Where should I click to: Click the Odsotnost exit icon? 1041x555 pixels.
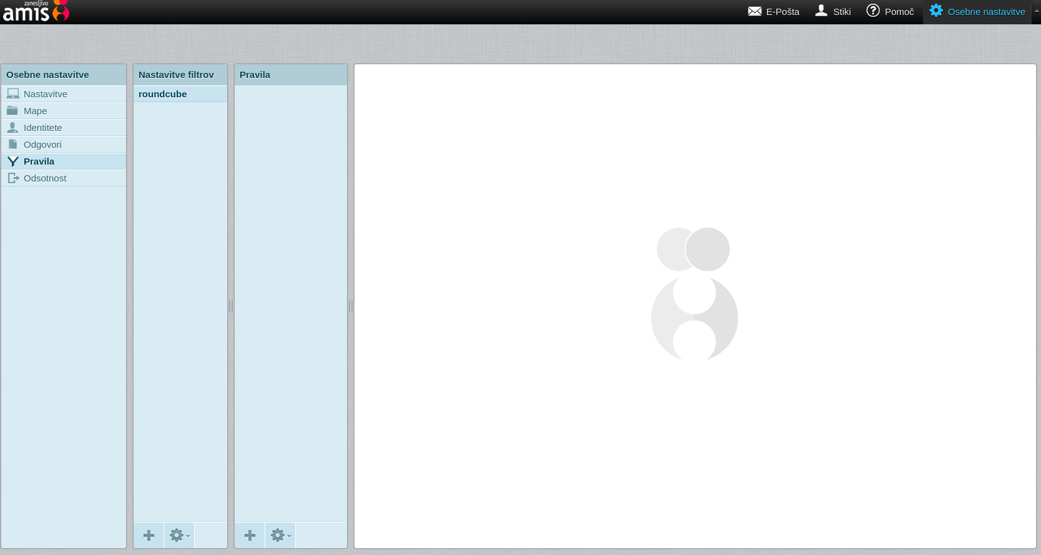click(13, 178)
